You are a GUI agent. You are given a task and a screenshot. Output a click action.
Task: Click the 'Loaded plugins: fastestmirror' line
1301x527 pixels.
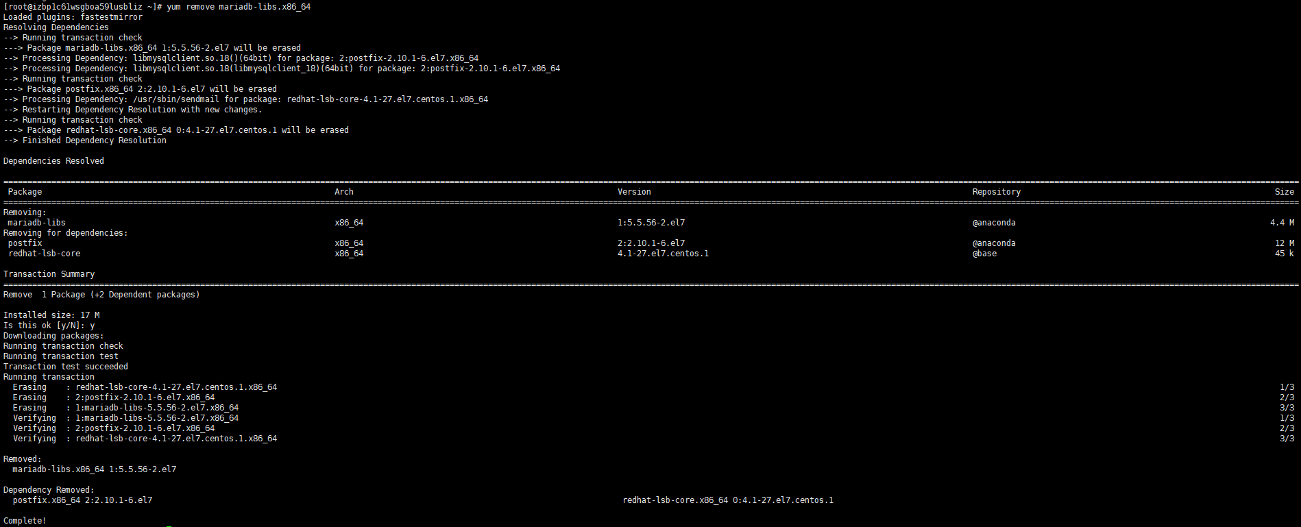click(x=73, y=17)
